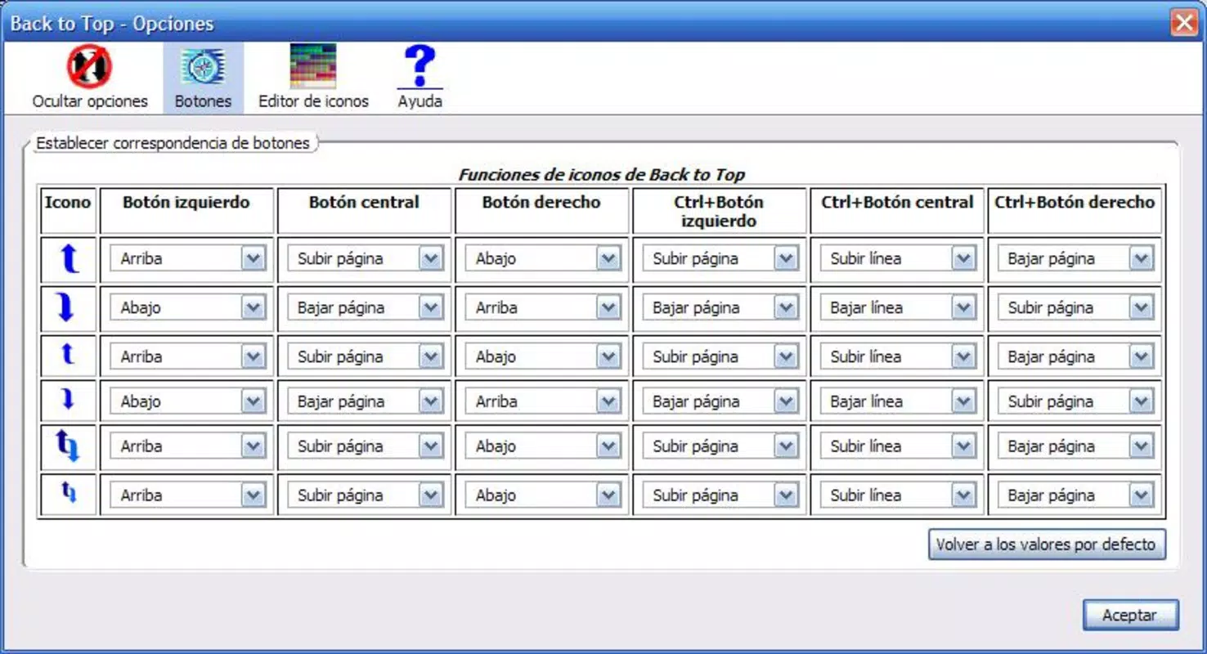This screenshot has width=1207, height=654.
Task: Open first row Botón izquierdo dropdown showing Arriba
Action: (187, 259)
